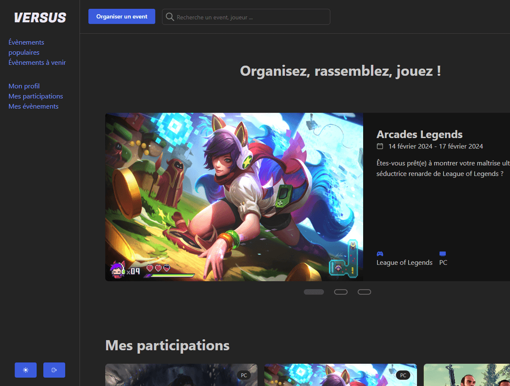
Task: Focus the event and player search field
Action: (x=246, y=17)
